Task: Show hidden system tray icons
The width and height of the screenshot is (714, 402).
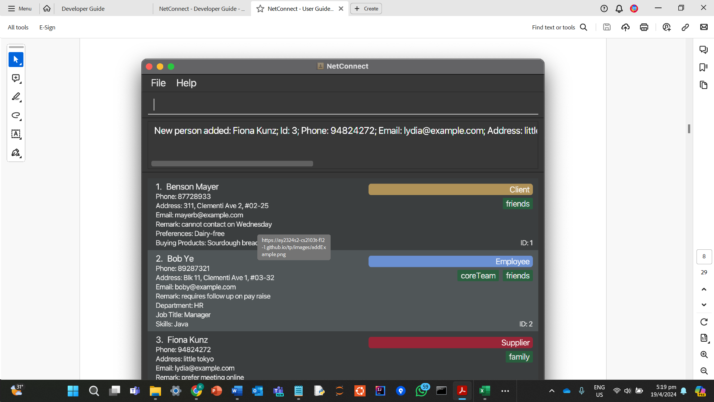Action: (x=552, y=391)
